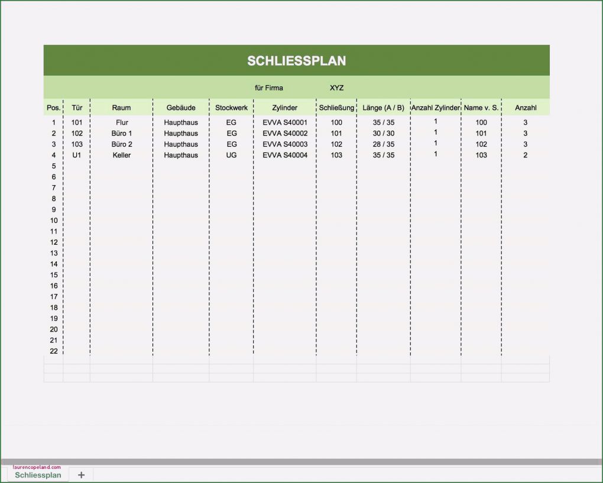Click the cell with length 28 / 35
This screenshot has width=603, height=483.
click(x=384, y=144)
